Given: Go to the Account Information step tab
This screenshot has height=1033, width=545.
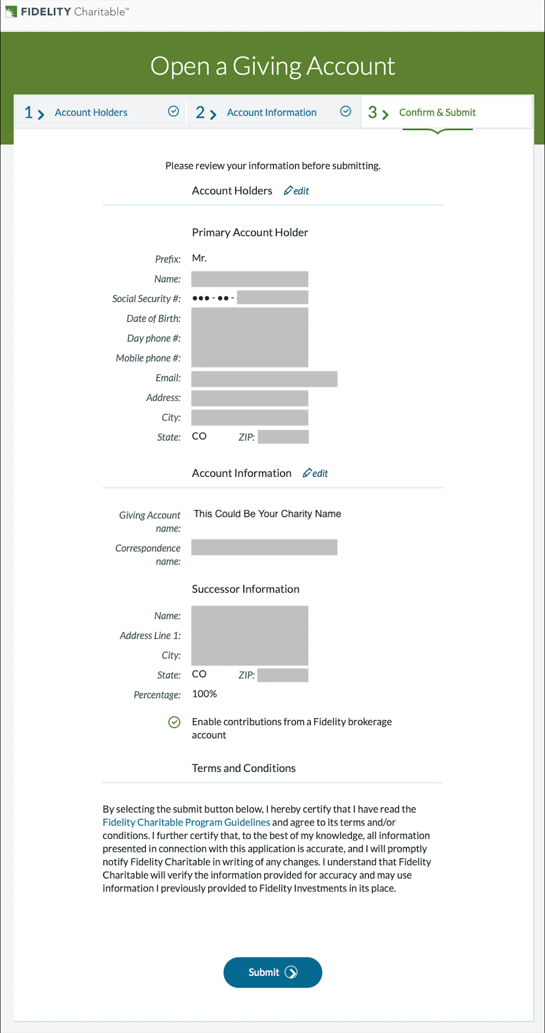Looking at the screenshot, I should tap(273, 112).
